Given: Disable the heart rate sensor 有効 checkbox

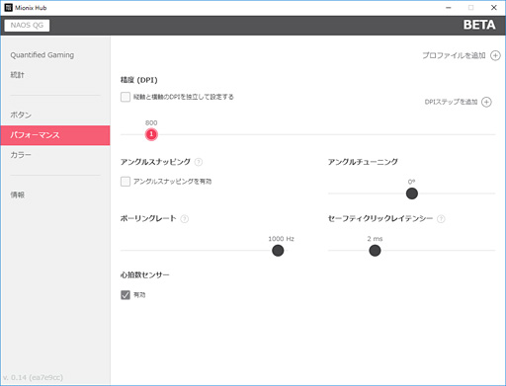Looking at the screenshot, I should 126,295.
